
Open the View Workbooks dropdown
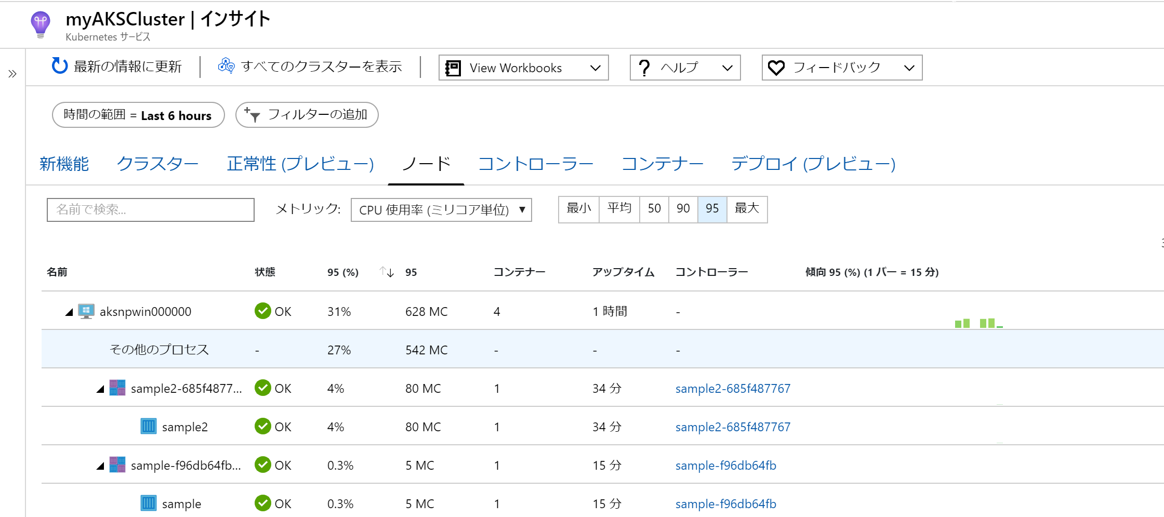pyautogui.click(x=524, y=68)
